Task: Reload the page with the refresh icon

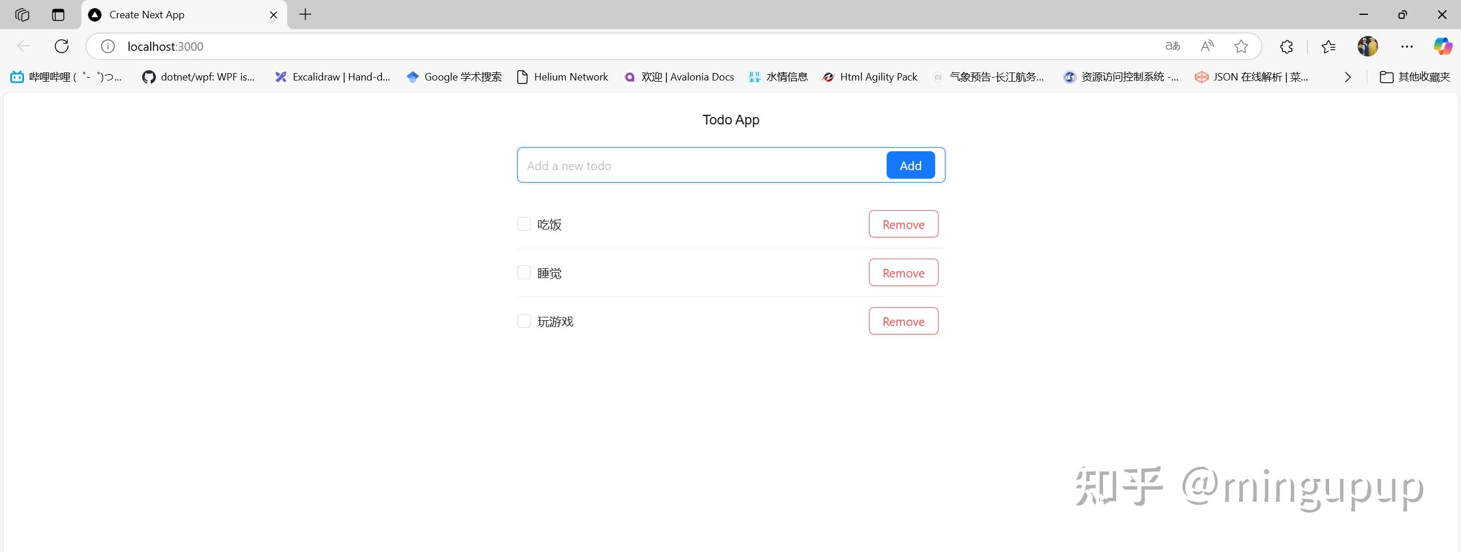Action: tap(61, 46)
